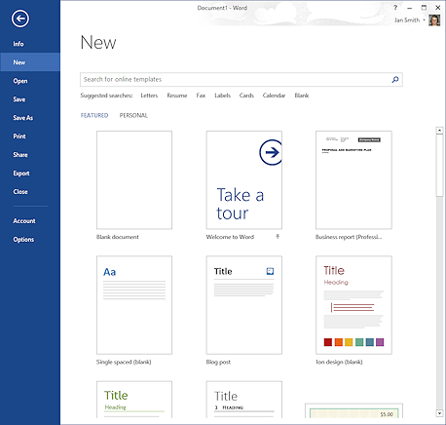Focus the Search for online templates field
The image size is (446, 425).
point(242,80)
